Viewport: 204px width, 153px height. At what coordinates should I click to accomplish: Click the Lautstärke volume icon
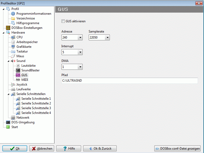(18, 66)
